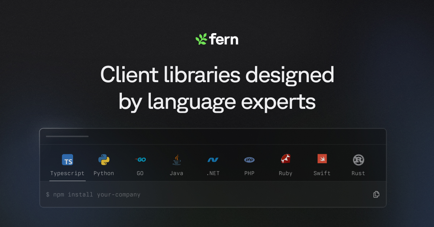
Task: Click the 'npm install your-company' command text
Action: 97,195
